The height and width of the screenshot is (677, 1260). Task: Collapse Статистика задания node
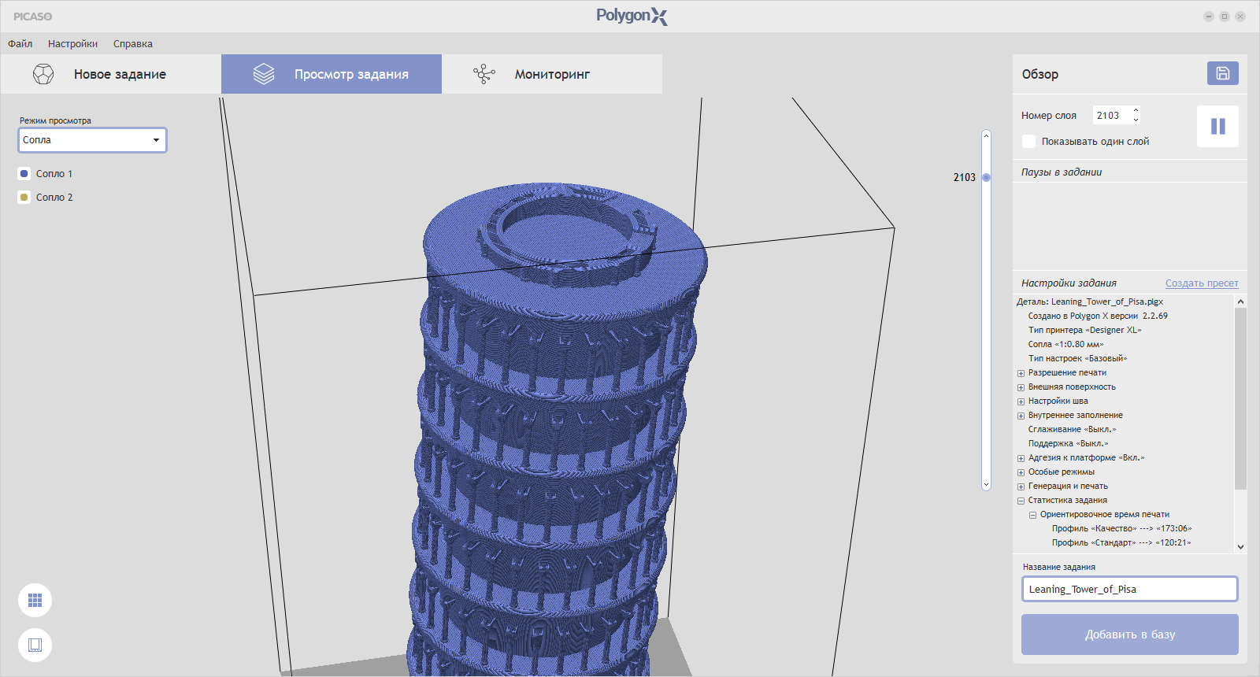(1021, 501)
